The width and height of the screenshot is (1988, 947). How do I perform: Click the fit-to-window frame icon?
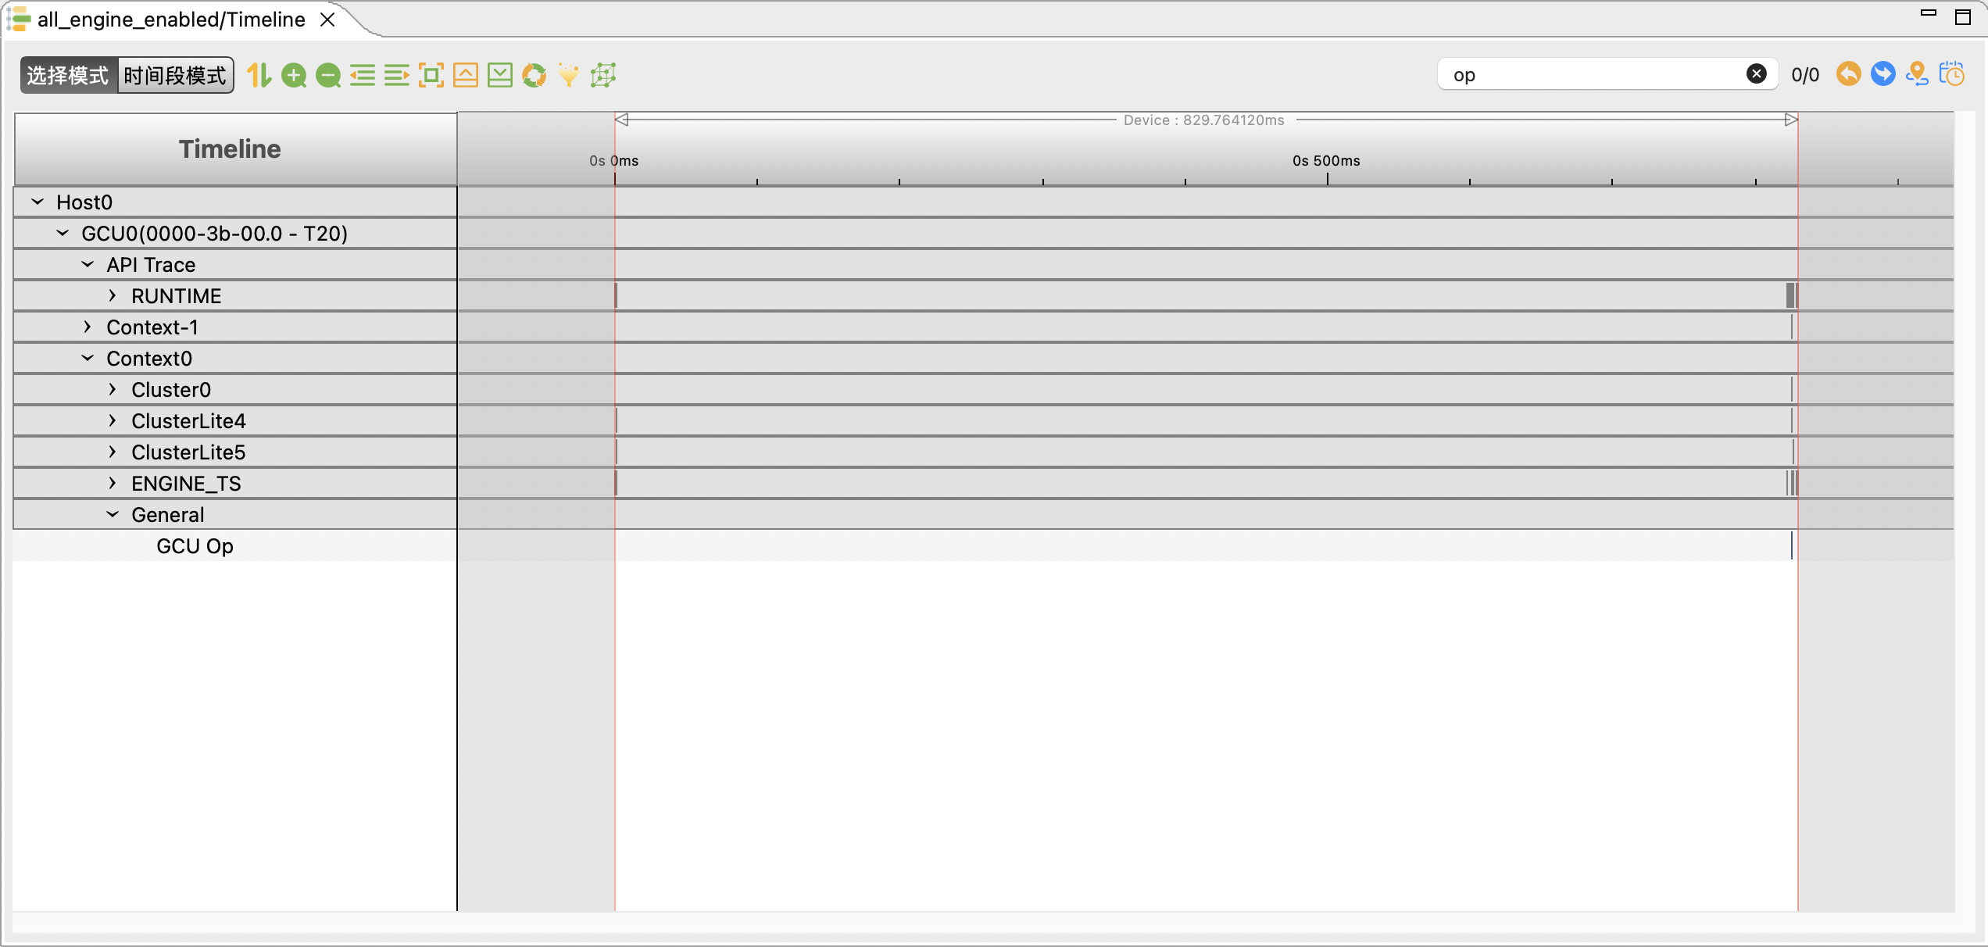[431, 75]
